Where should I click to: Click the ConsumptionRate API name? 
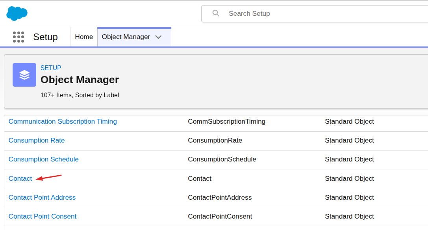(215, 141)
